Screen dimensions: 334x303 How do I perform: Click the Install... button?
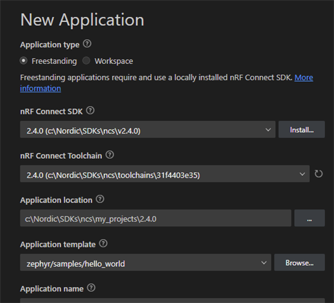302,130
